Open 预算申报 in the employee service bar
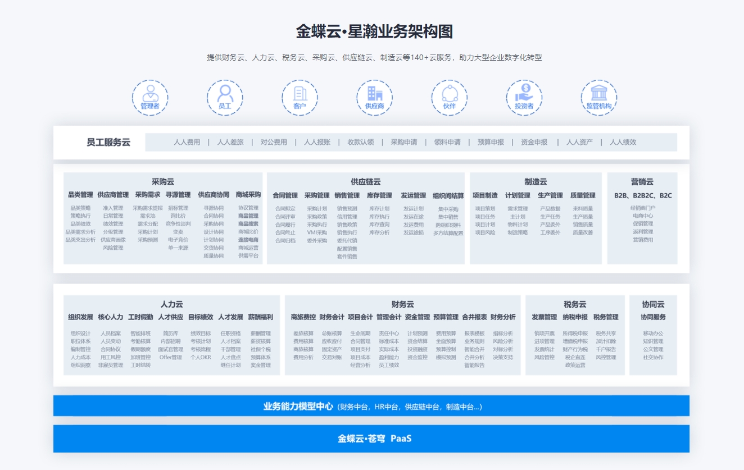The height and width of the screenshot is (470, 744). 491,142
